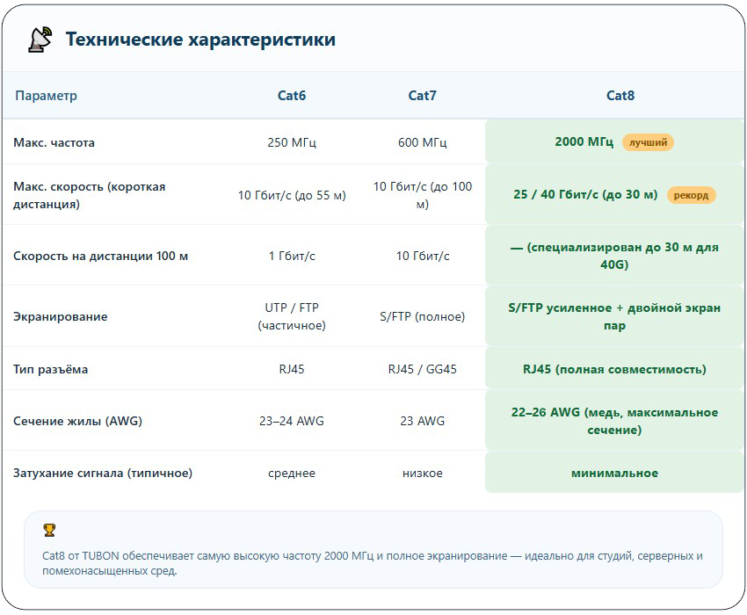Click the '10 Гбит/с (до 100 м)' cell
This screenshot has width=747, height=615.
point(422,195)
